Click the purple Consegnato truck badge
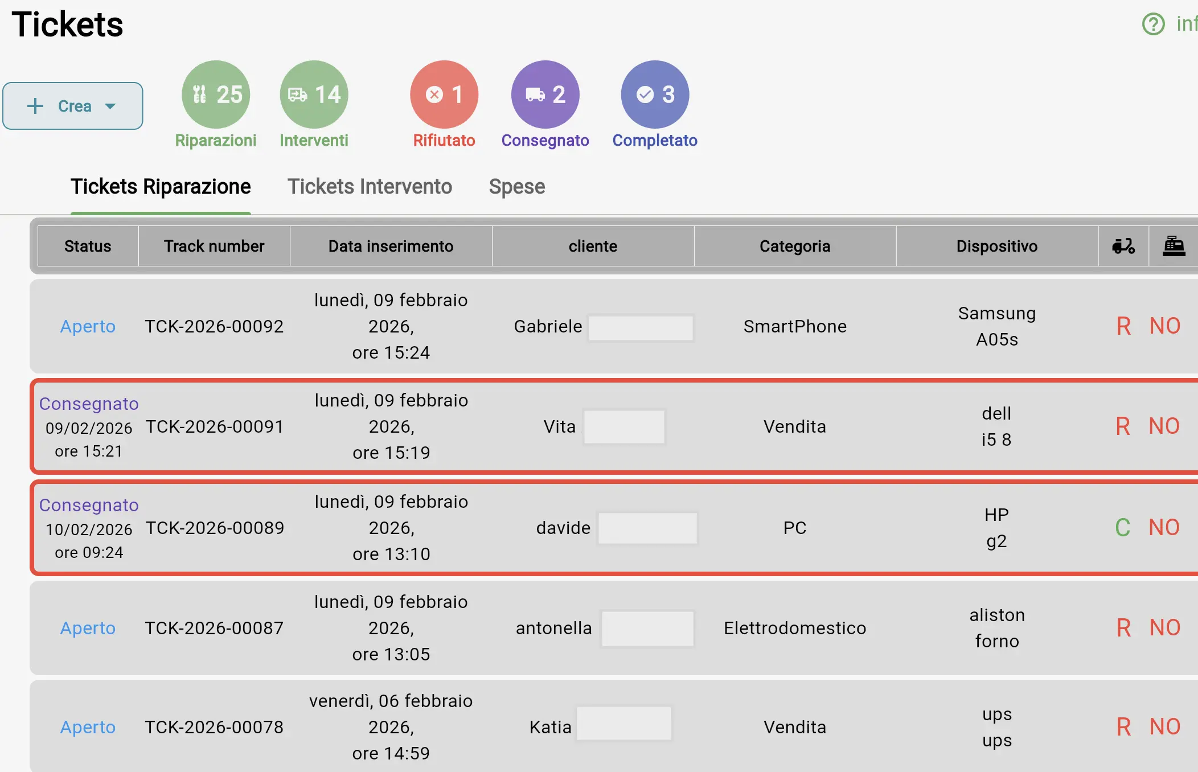 [544, 94]
